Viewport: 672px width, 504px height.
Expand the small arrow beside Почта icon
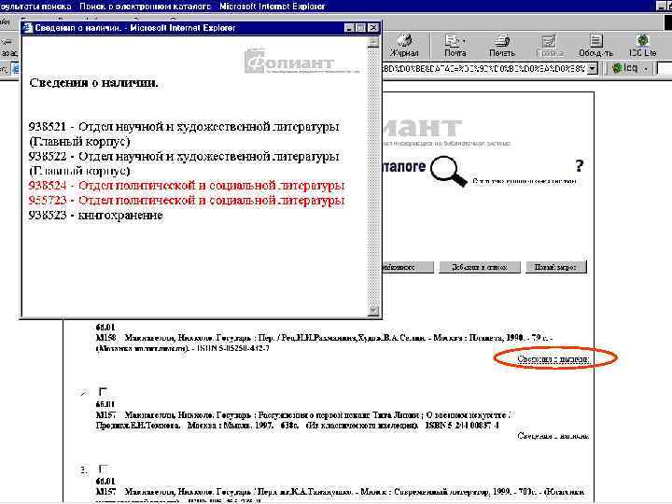click(464, 41)
